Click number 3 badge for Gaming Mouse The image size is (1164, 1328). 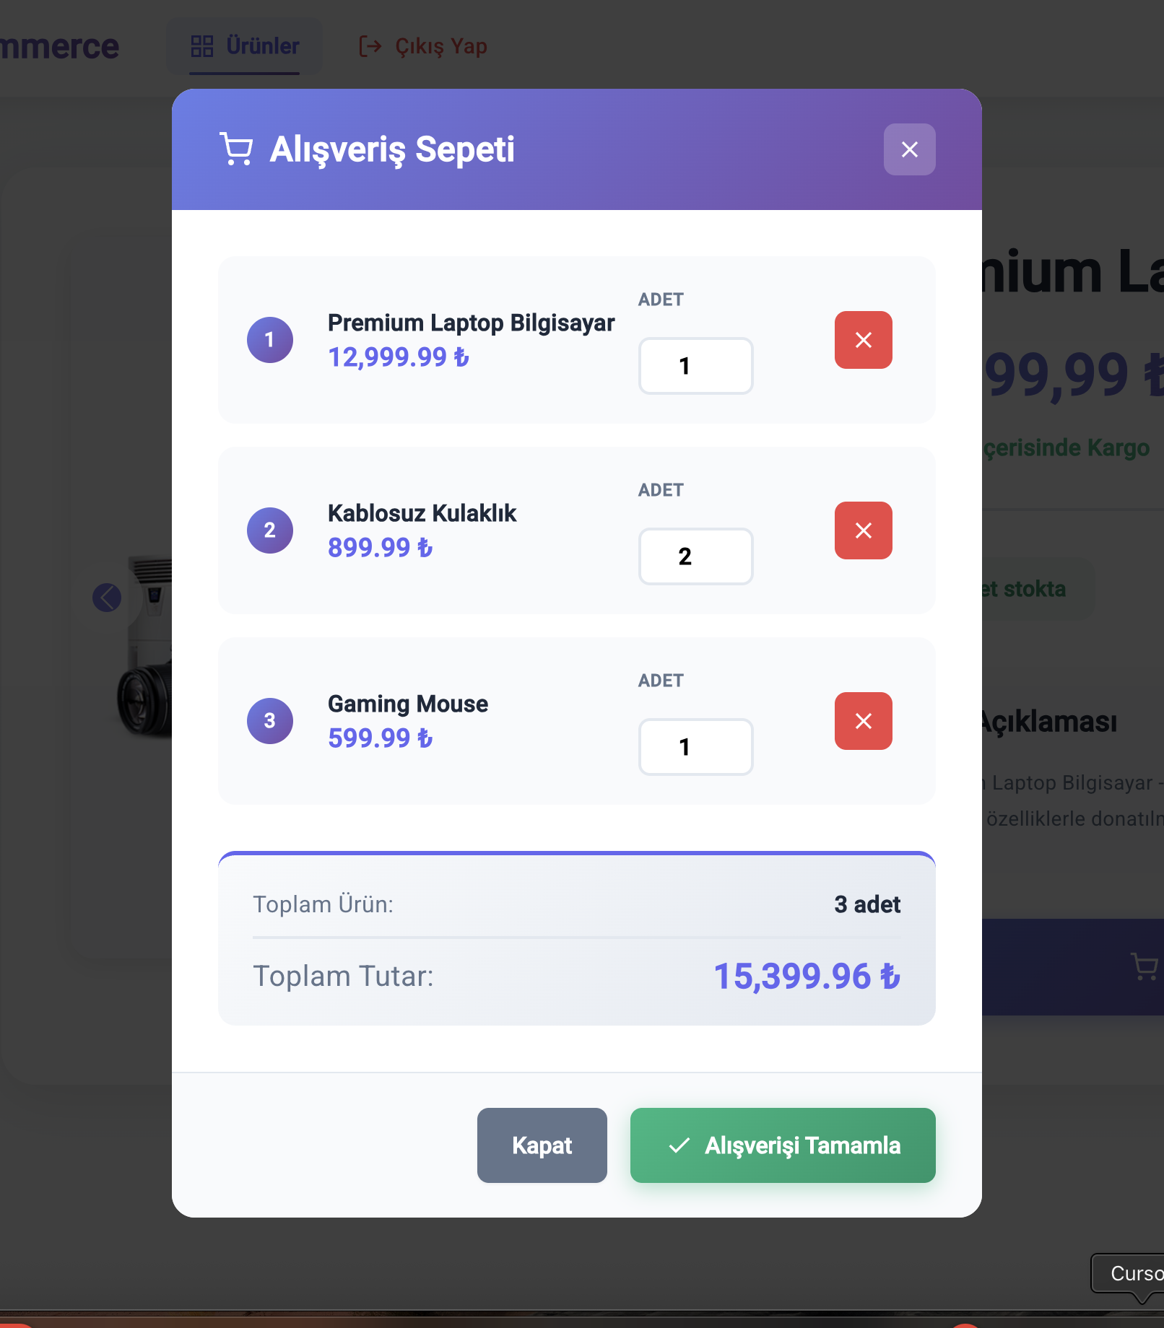pos(269,721)
